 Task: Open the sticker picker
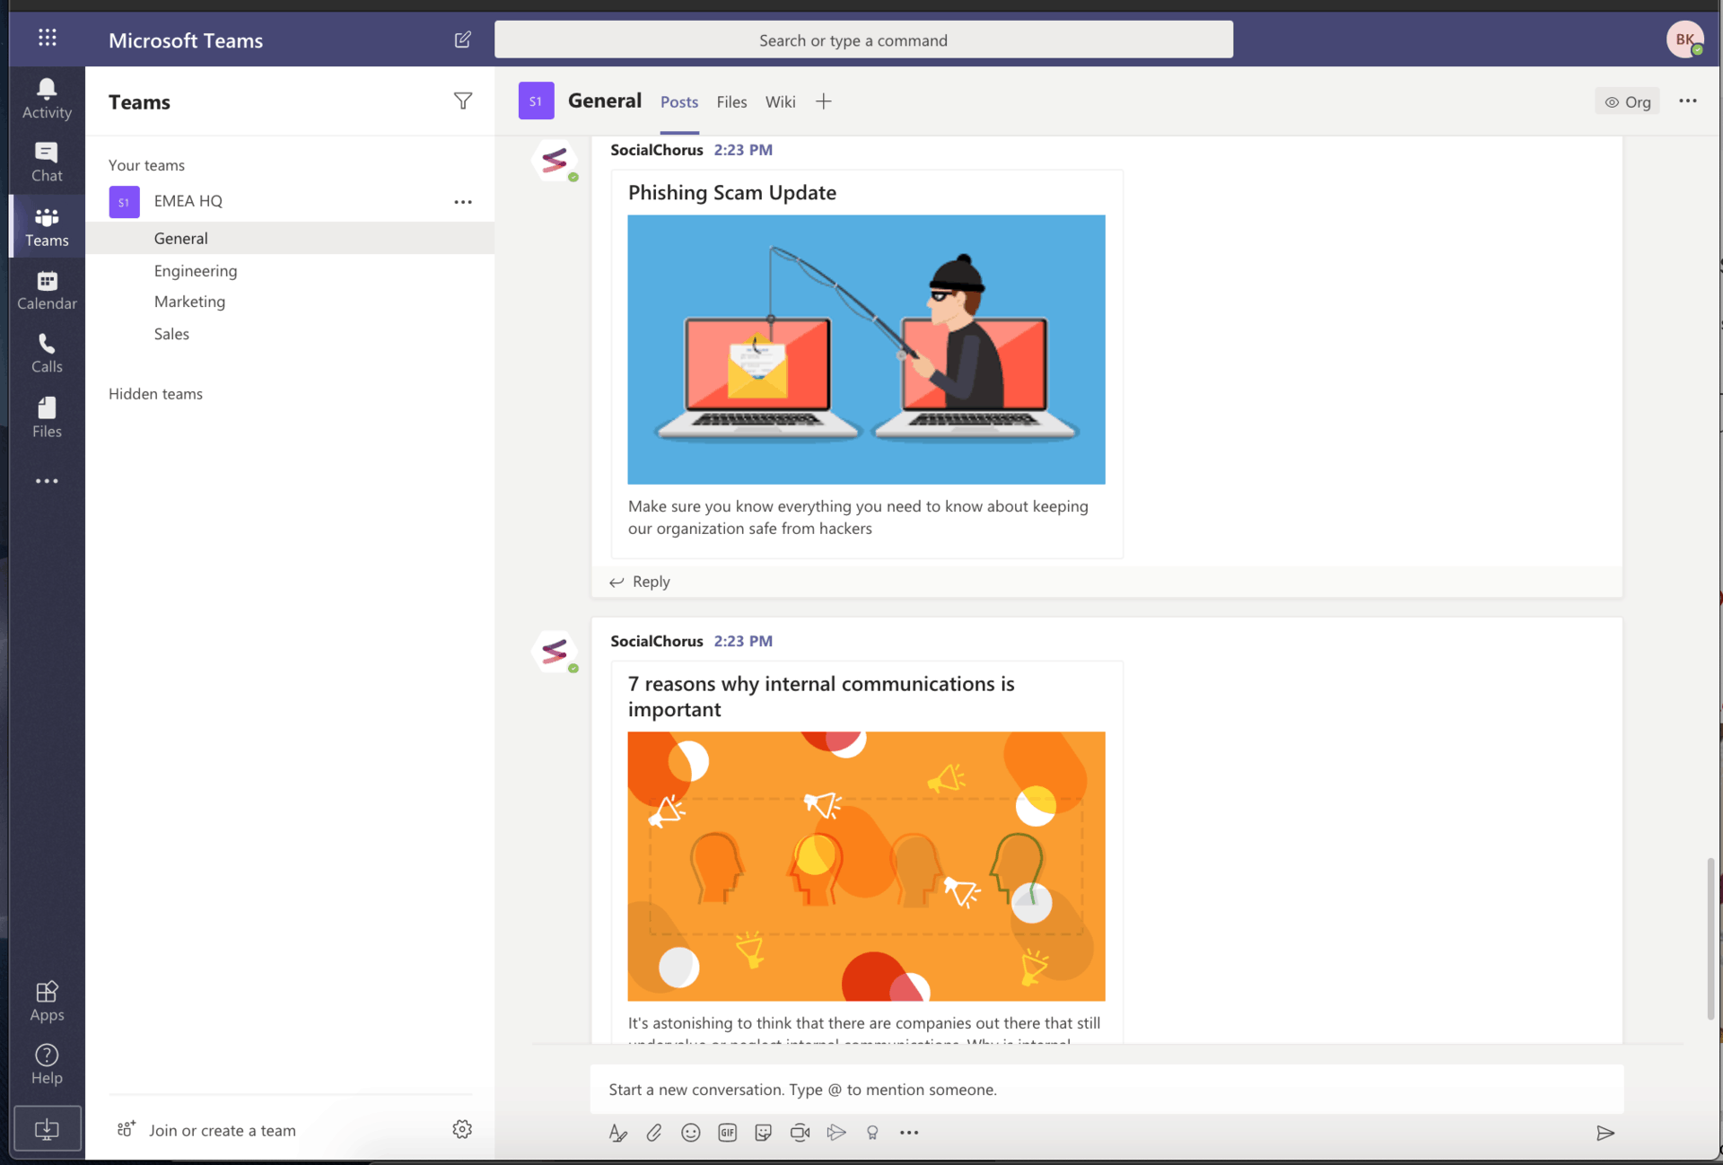coord(763,1133)
